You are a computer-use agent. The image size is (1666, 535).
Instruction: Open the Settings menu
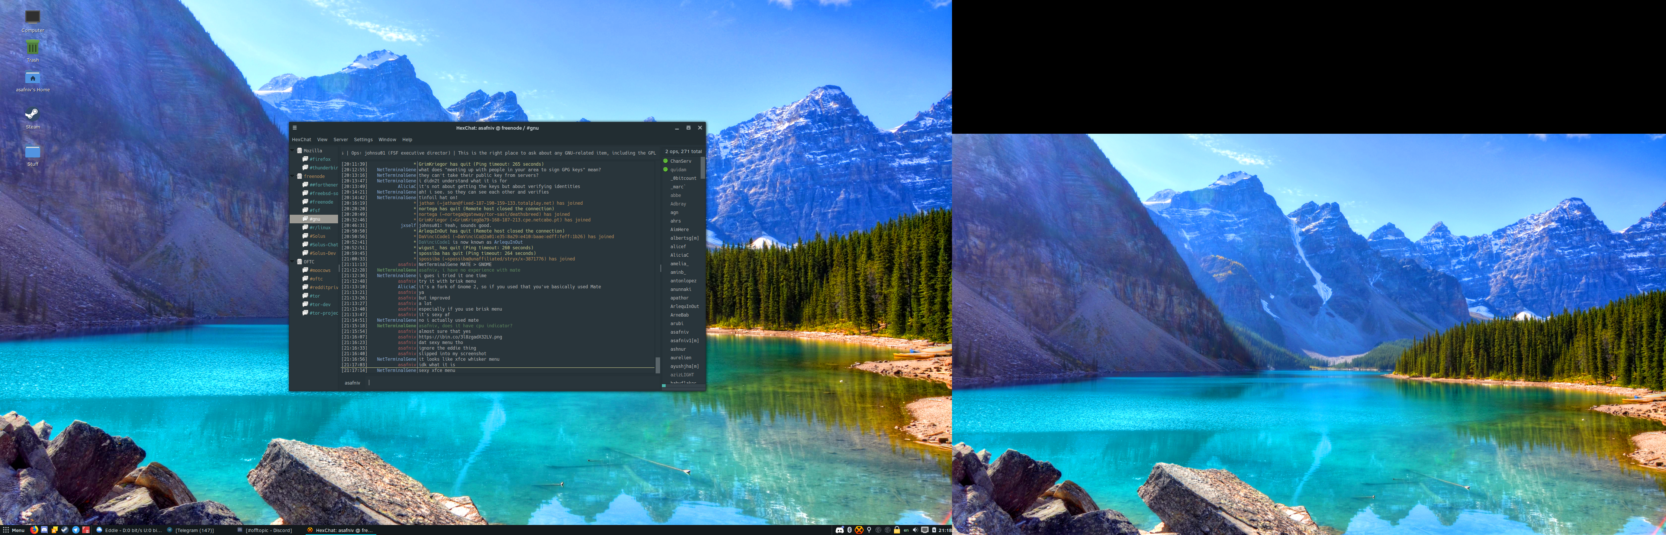point(363,140)
